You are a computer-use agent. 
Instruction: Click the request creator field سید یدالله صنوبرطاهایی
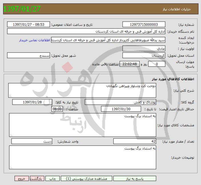[108, 40]
